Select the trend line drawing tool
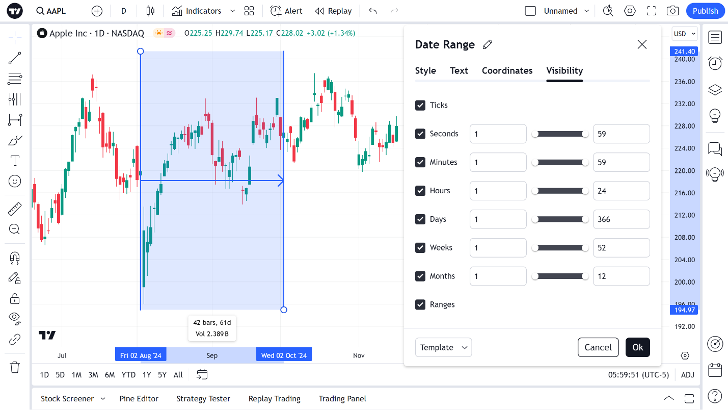Image resolution: width=728 pixels, height=410 pixels. point(15,58)
